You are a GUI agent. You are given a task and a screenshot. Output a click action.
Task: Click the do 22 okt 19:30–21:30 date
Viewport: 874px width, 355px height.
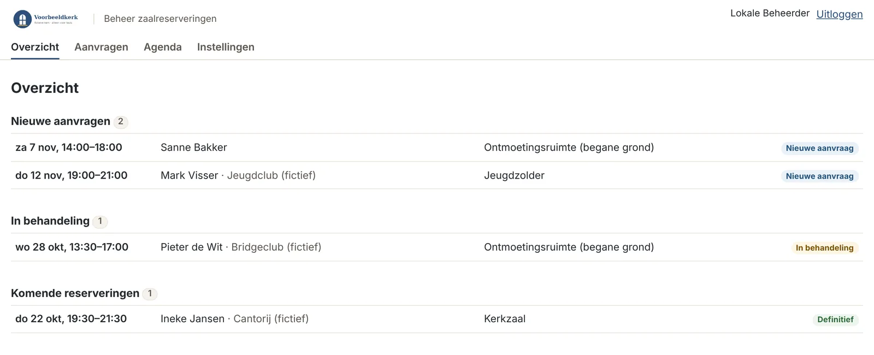pyautogui.click(x=71, y=319)
